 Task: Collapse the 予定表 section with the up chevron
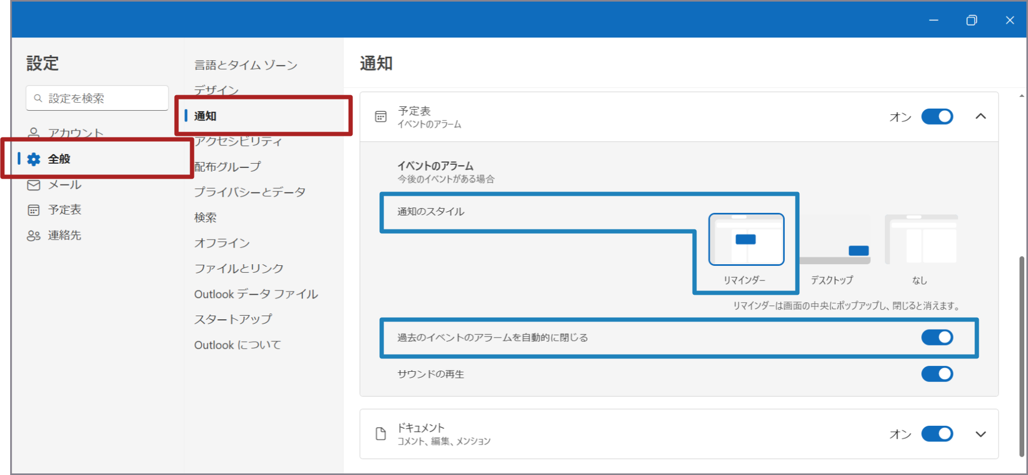tap(980, 117)
